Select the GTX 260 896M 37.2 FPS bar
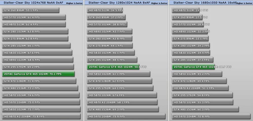Image resolution: width=253 pixels, height=121 pixels. (106, 17)
